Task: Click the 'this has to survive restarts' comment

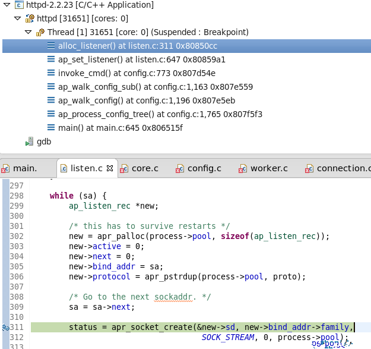Action: 150,226
